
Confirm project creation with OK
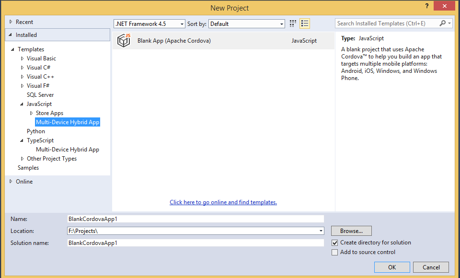[392, 267]
